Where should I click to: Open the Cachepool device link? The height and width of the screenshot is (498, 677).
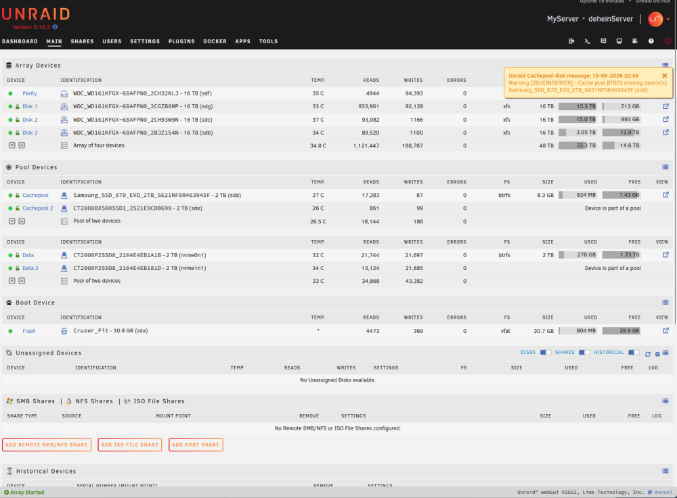click(x=35, y=195)
